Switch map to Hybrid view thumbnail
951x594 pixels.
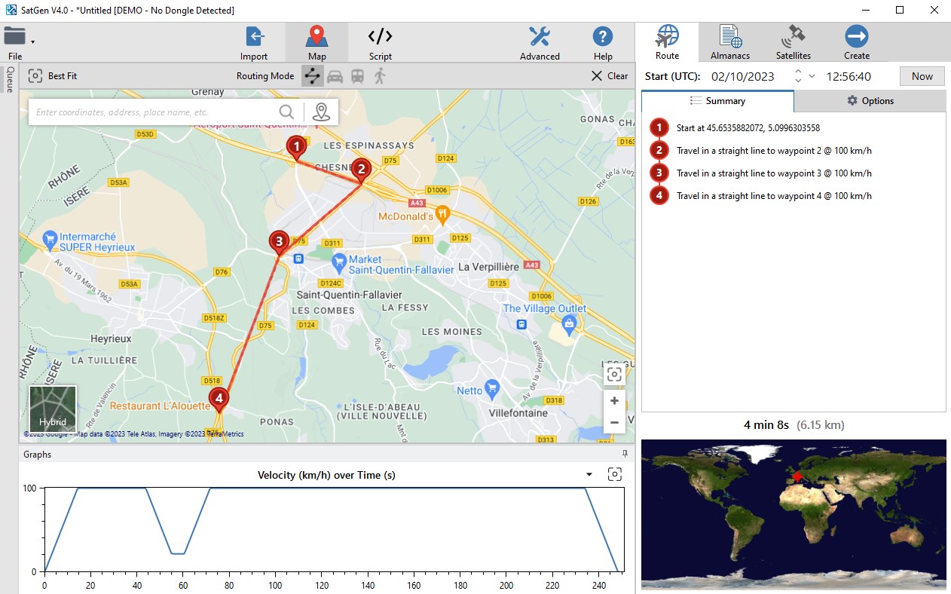[x=53, y=409]
